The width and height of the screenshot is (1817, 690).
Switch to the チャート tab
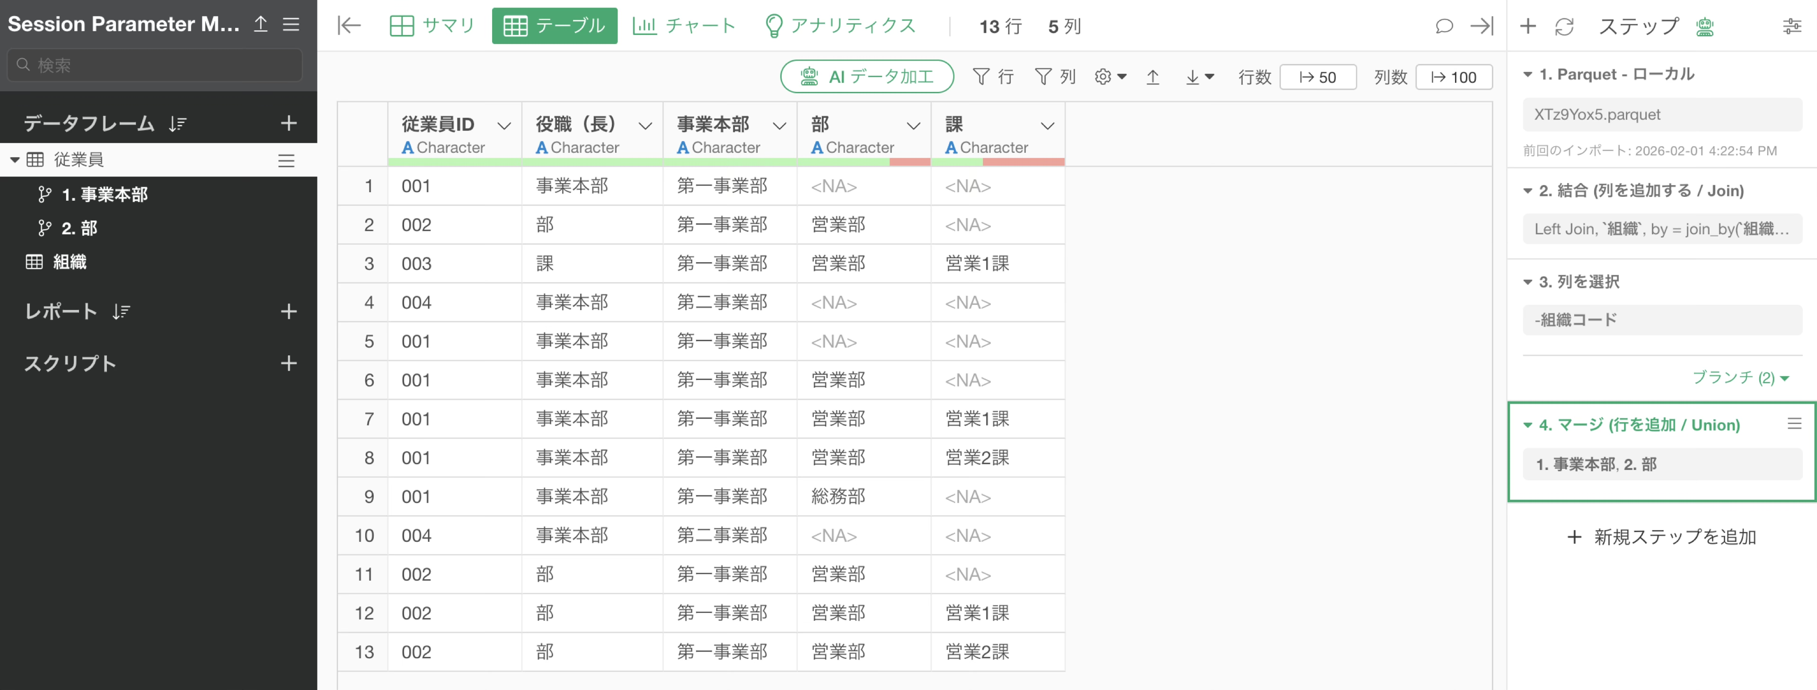[x=684, y=26]
